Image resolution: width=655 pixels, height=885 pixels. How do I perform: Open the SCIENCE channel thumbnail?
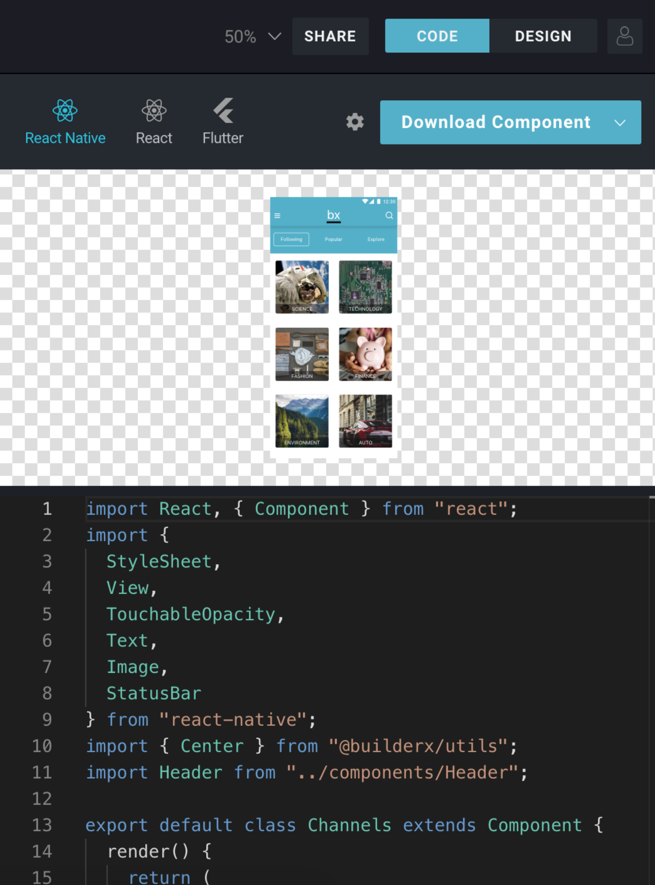click(x=302, y=287)
